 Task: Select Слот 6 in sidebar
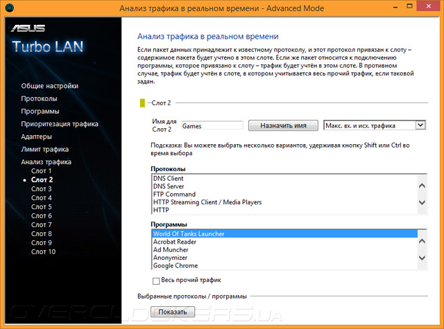[42, 215]
